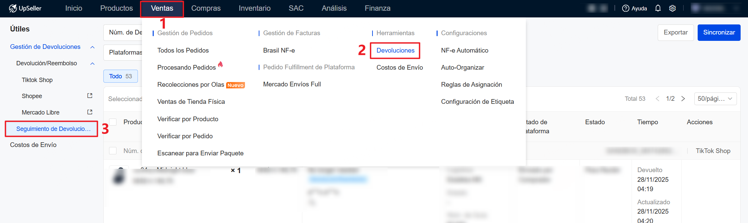Open Shopee external link icon

click(90, 96)
